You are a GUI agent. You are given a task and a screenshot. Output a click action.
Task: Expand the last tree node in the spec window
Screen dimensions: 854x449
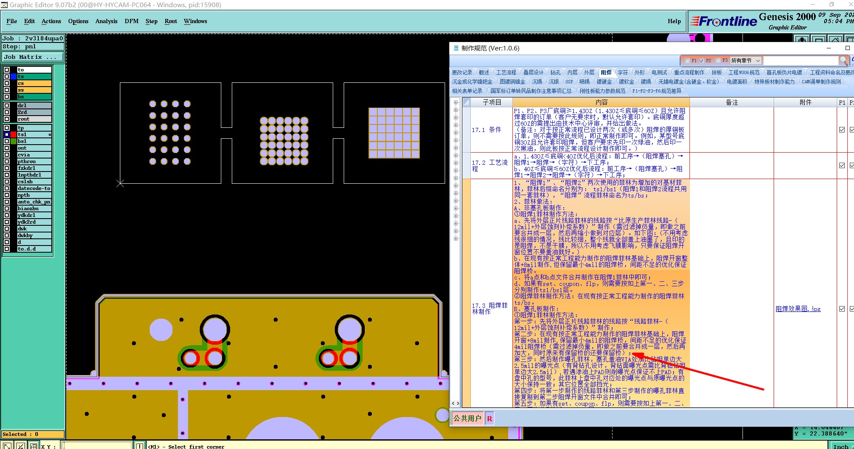click(x=456, y=238)
